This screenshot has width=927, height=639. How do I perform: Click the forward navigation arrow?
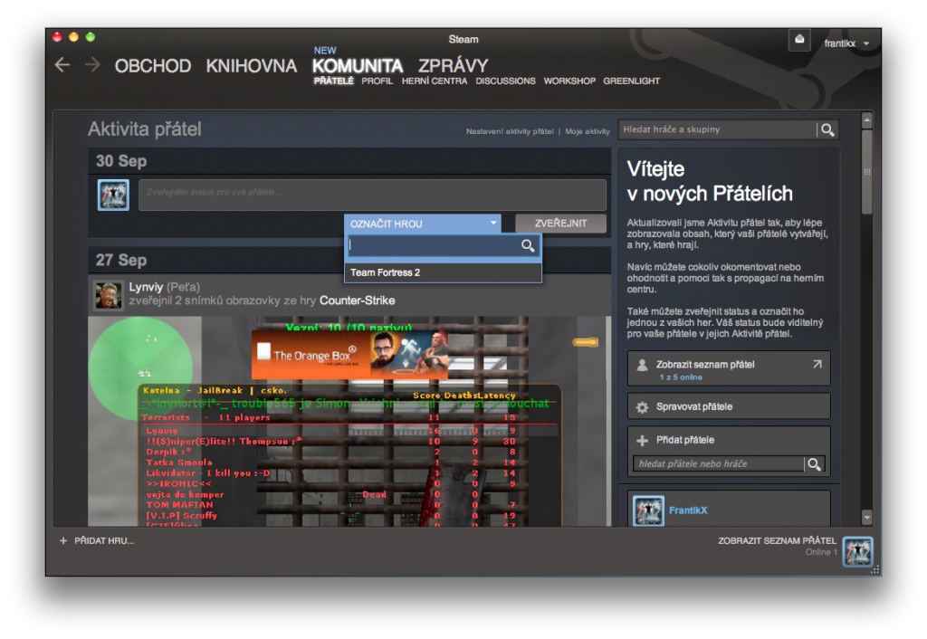pyautogui.click(x=91, y=65)
